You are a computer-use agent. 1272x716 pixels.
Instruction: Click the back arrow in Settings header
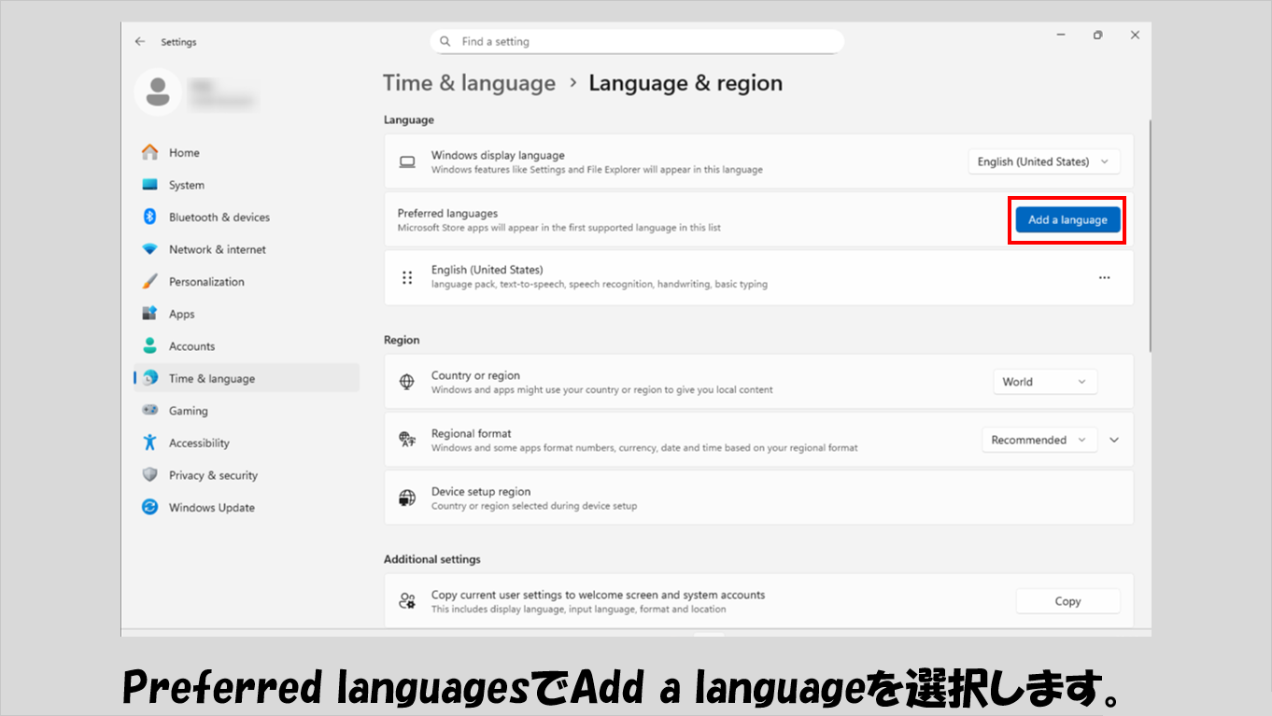140,42
